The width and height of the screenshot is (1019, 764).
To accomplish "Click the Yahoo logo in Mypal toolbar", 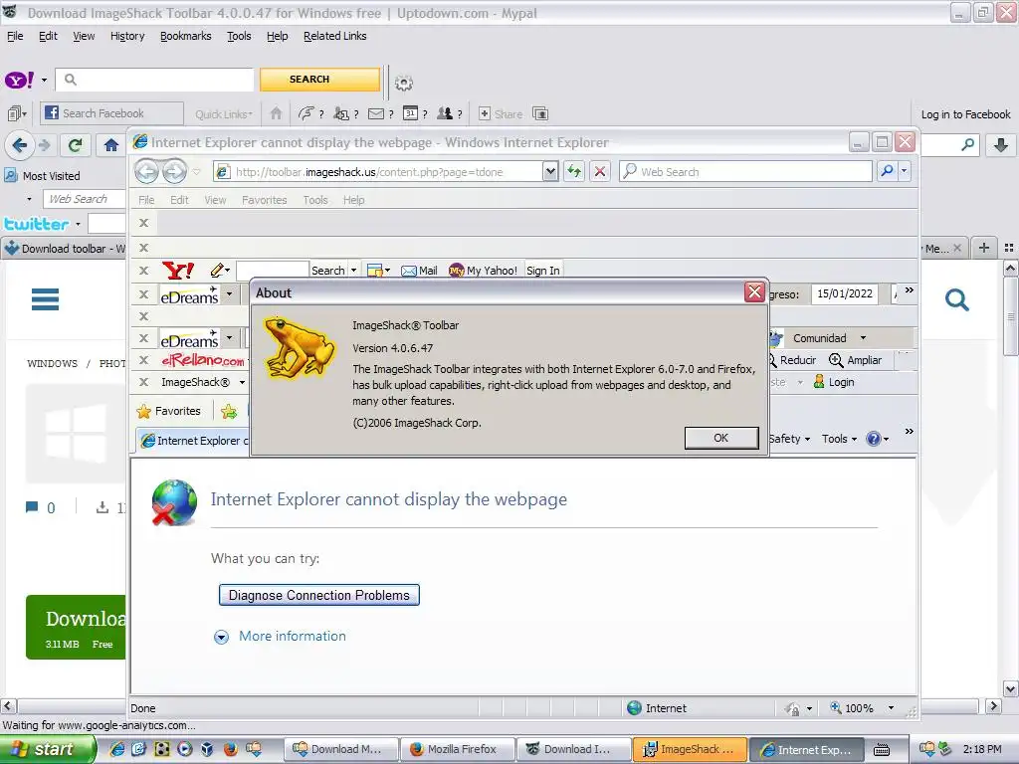I will (x=20, y=80).
